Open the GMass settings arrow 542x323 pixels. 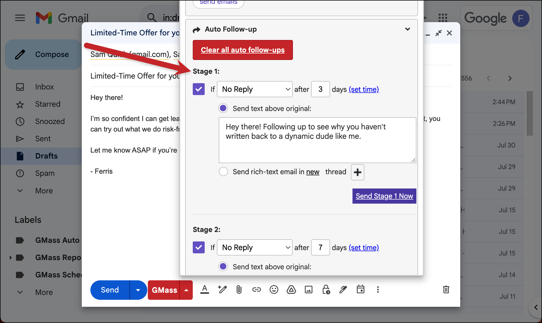[x=186, y=290]
